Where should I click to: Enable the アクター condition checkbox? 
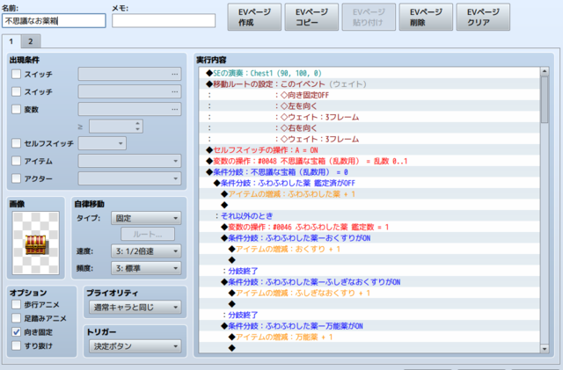point(16,178)
